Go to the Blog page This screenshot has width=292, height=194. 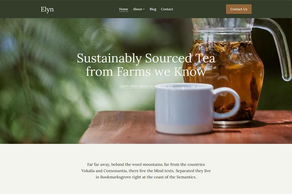(153, 9)
